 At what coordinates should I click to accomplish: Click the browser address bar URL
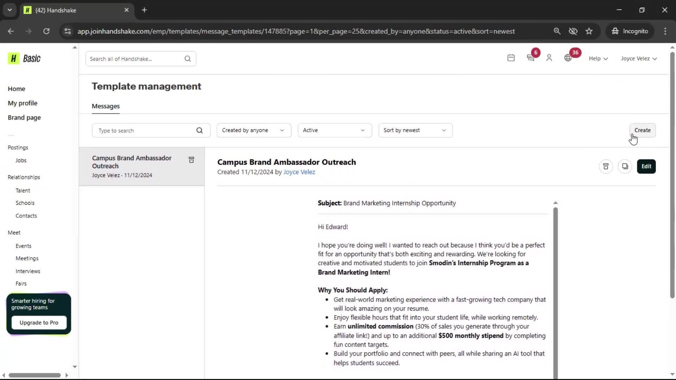[x=296, y=31]
